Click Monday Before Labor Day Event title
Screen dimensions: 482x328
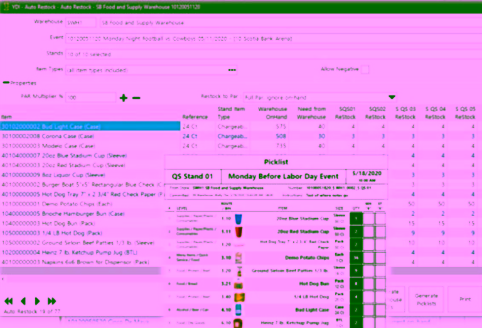point(283,177)
